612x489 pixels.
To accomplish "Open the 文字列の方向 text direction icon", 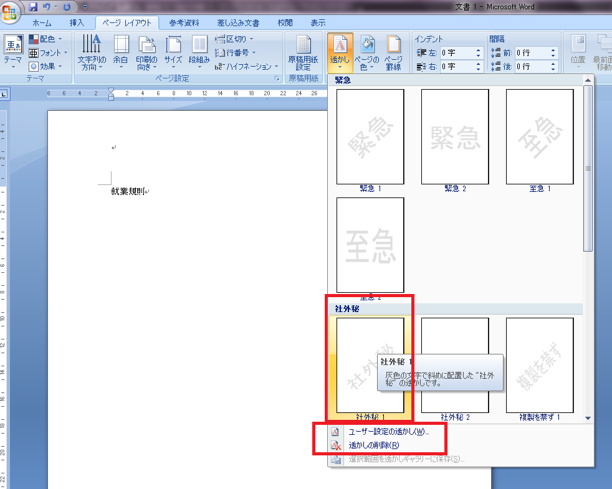I will (x=89, y=51).
